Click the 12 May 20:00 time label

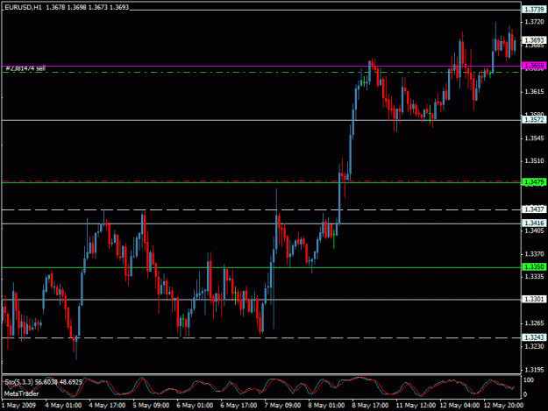[x=503, y=406]
